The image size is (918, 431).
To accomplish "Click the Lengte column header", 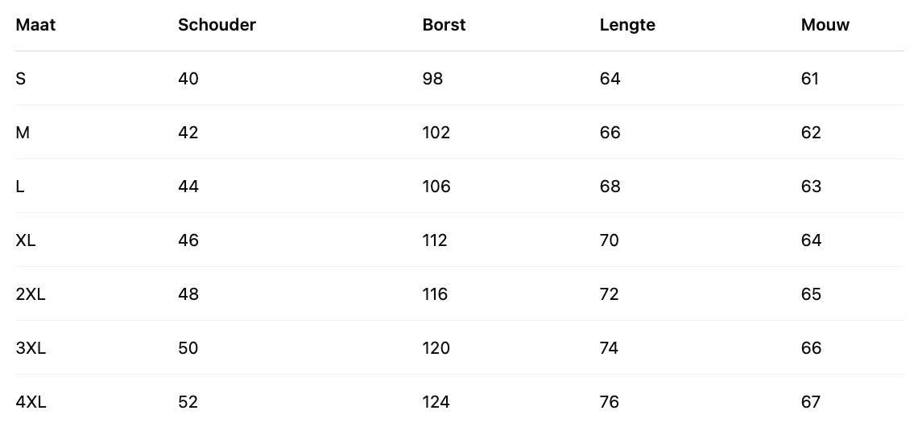I will click(x=627, y=25).
